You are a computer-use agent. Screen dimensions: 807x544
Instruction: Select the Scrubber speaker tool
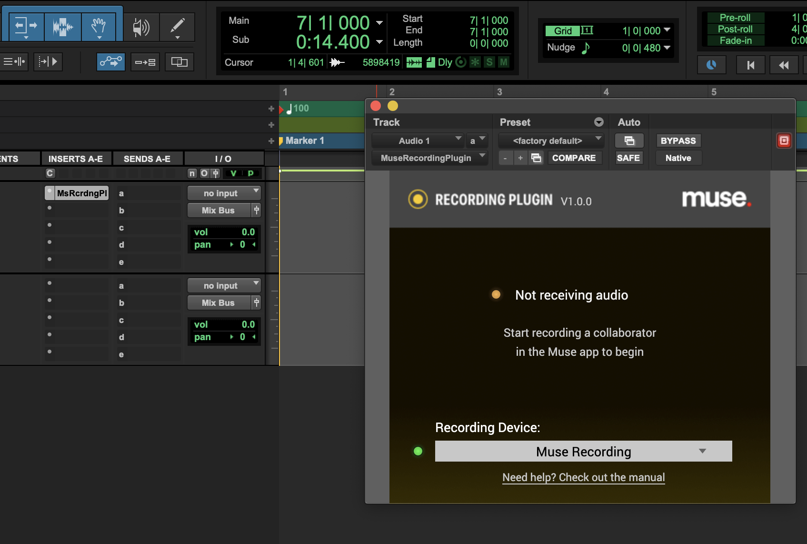click(x=141, y=28)
